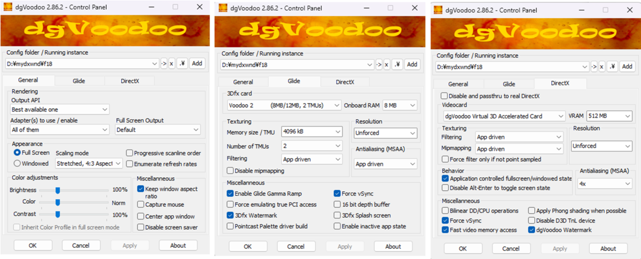Open the Full Screen Output 'Default' dropdown
Image resolution: width=641 pixels, height=259 pixels.
158,129
